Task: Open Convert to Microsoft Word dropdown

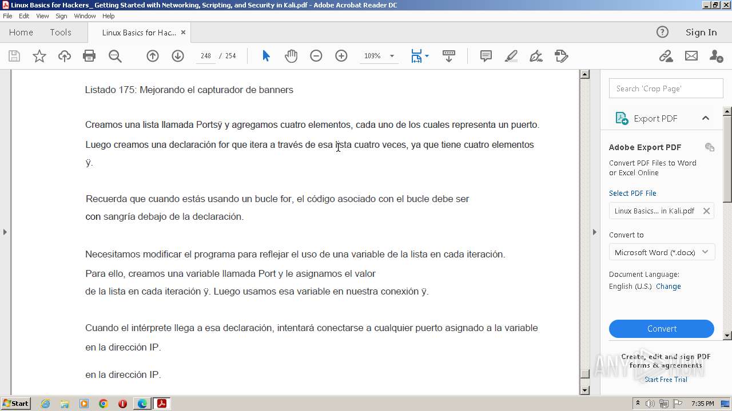Action: [x=662, y=252]
